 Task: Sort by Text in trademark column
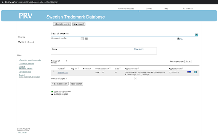(110, 68)
